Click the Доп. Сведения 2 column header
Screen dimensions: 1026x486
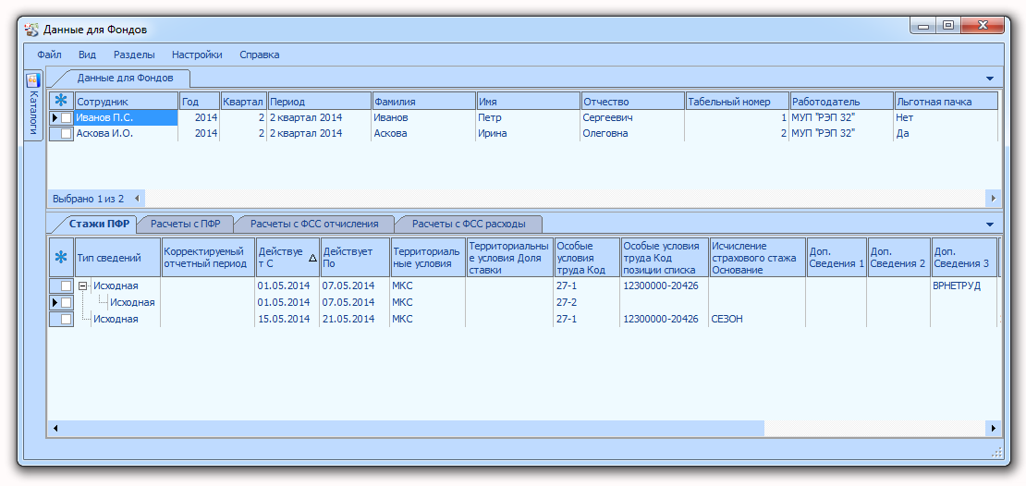(899, 258)
